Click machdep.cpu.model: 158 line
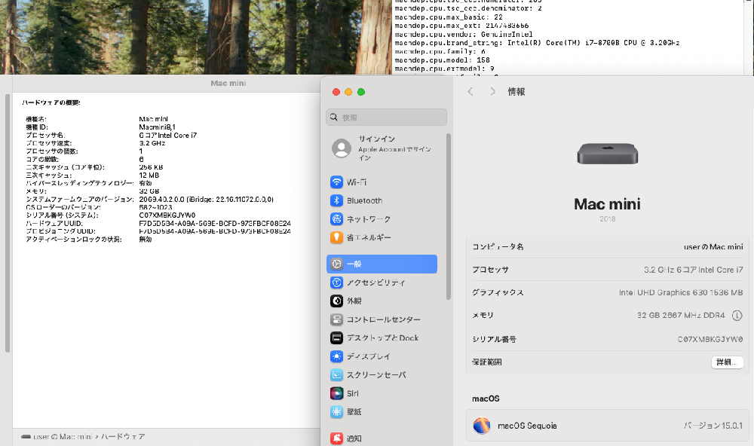 point(442,60)
